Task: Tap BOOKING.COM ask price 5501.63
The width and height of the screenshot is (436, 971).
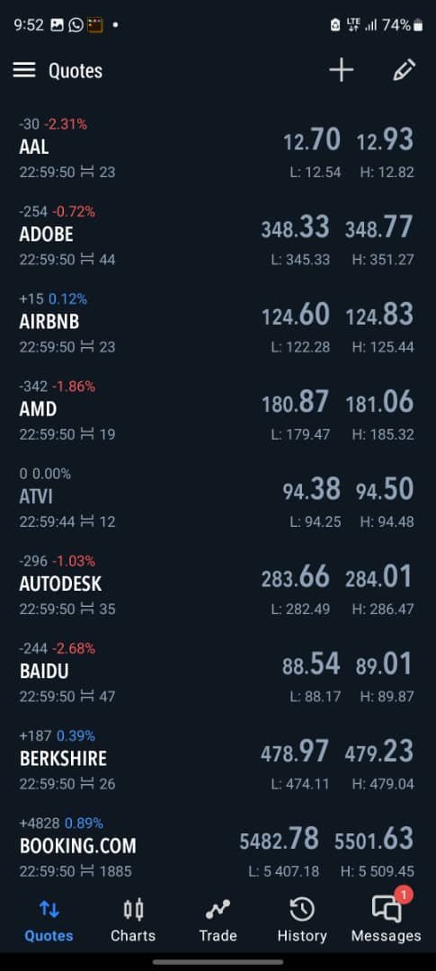Action: (x=374, y=840)
